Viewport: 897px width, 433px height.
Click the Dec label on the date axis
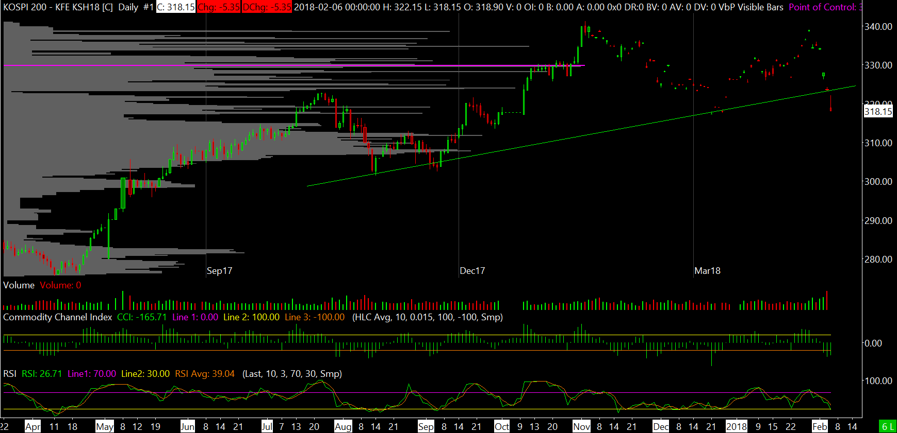pyautogui.click(x=661, y=427)
